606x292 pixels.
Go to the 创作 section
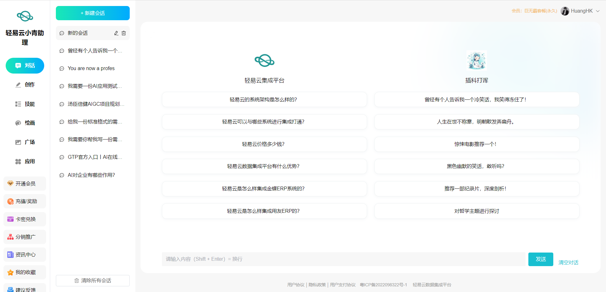pyautogui.click(x=25, y=85)
